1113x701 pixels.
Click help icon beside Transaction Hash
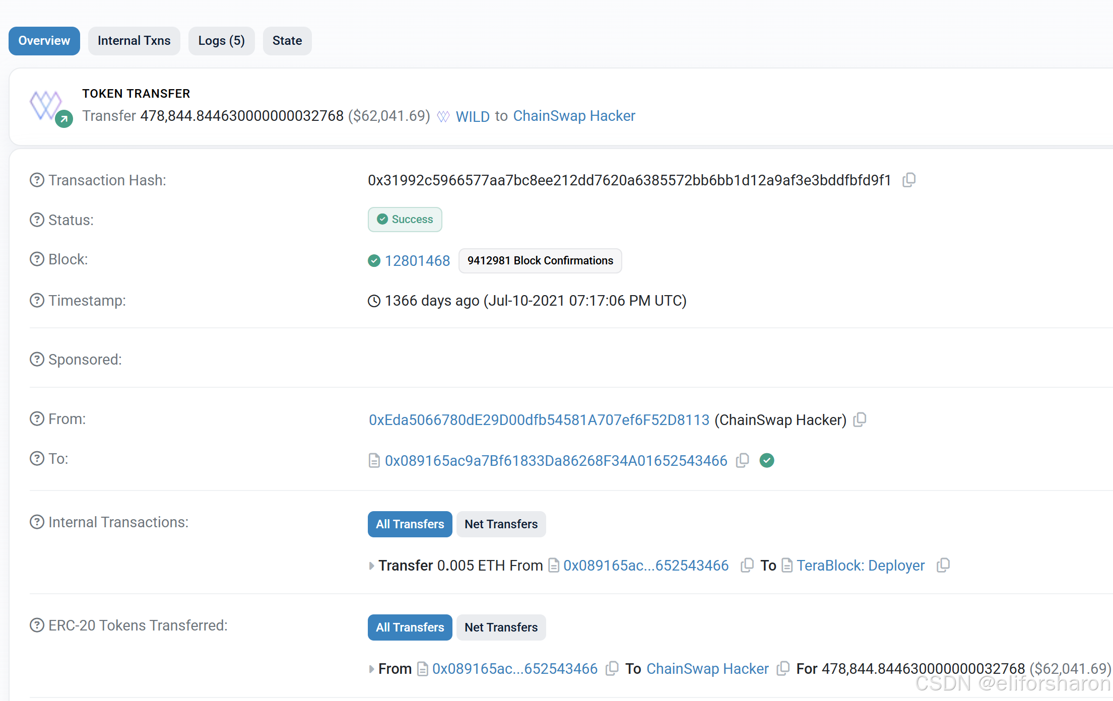37,180
